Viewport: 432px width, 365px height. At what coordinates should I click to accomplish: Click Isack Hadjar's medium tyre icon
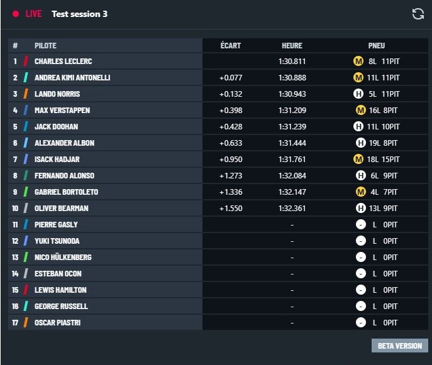point(358,159)
